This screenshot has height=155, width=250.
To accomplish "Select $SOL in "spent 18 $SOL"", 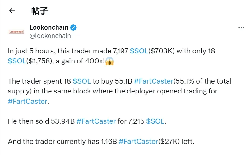I will click(82, 81).
